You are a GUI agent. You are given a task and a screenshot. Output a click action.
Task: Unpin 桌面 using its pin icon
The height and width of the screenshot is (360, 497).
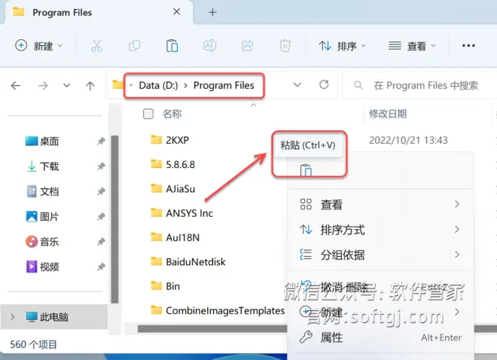(x=101, y=141)
